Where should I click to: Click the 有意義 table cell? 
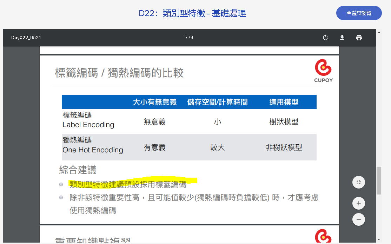(x=154, y=147)
